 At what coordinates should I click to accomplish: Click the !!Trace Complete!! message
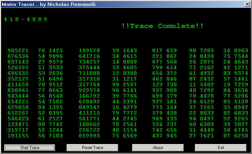(162, 26)
